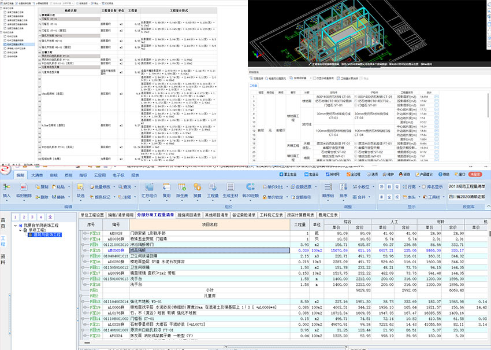Click the 帮助 (Help) button
The image size is (491, 350).
pos(444,174)
